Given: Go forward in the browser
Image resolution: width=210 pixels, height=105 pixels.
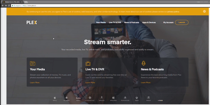Looking at the screenshot, I should coord(6,5).
